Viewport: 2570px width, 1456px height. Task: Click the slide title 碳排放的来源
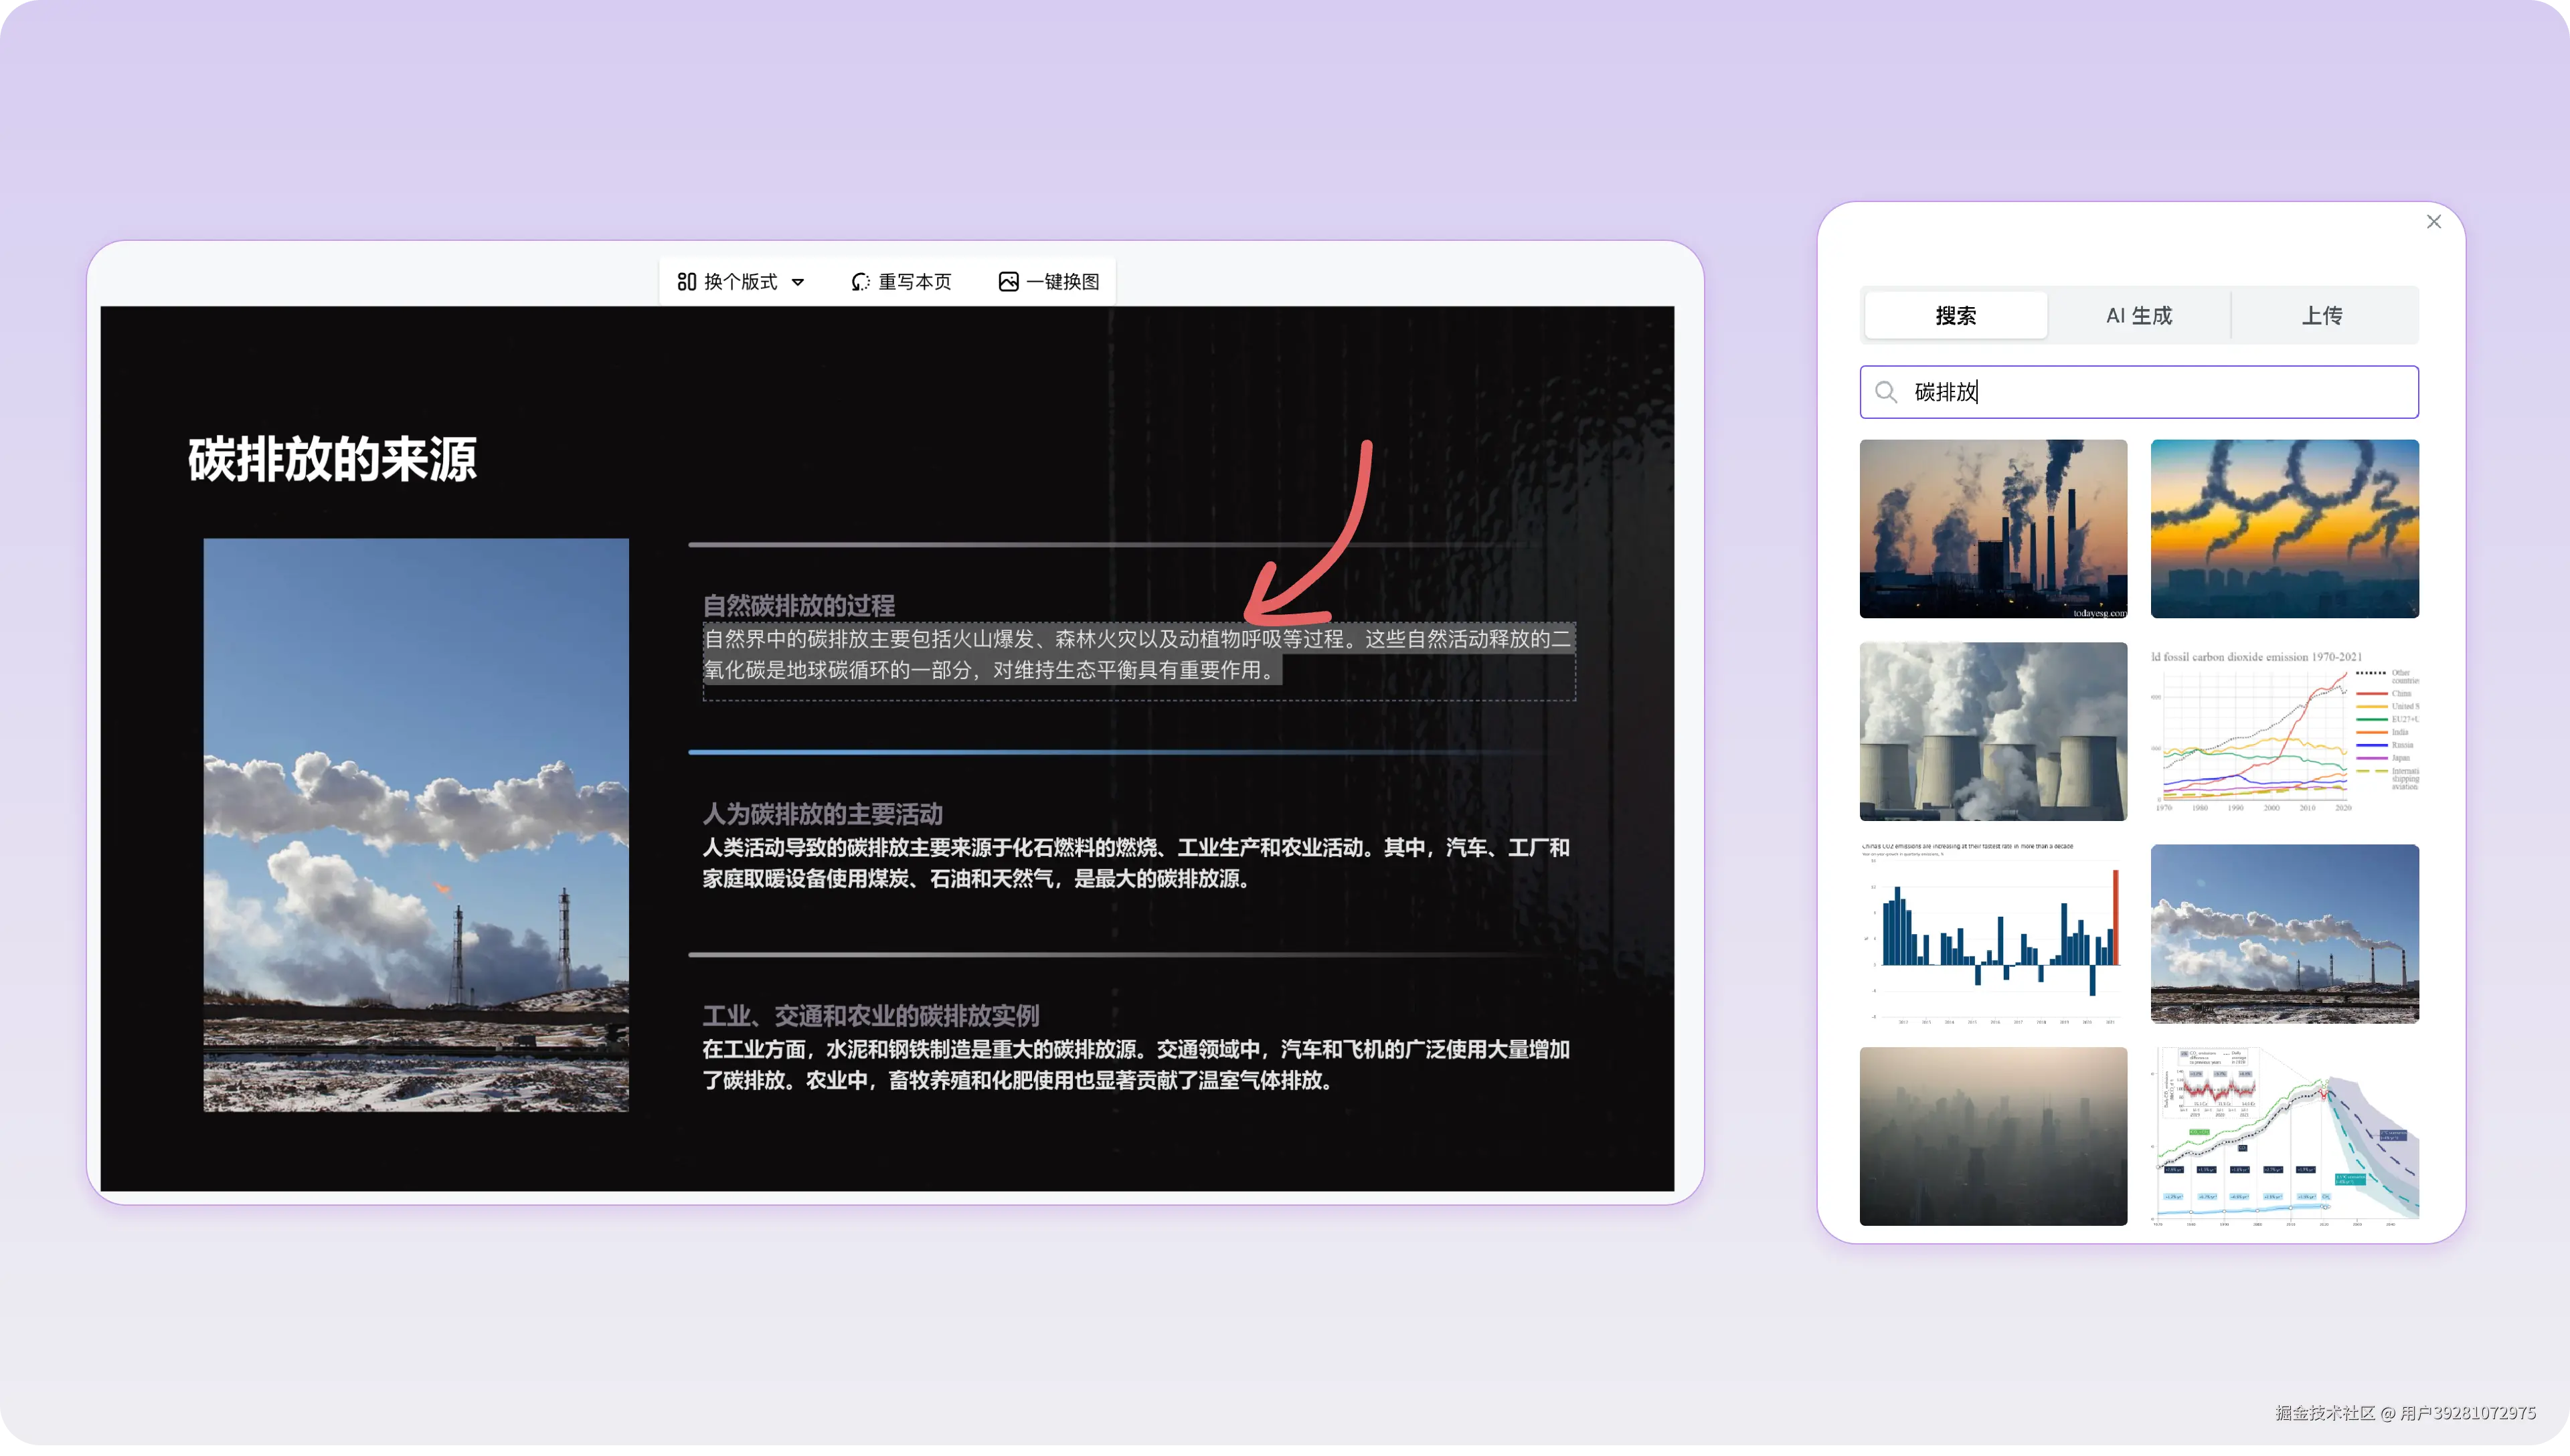tap(332, 459)
